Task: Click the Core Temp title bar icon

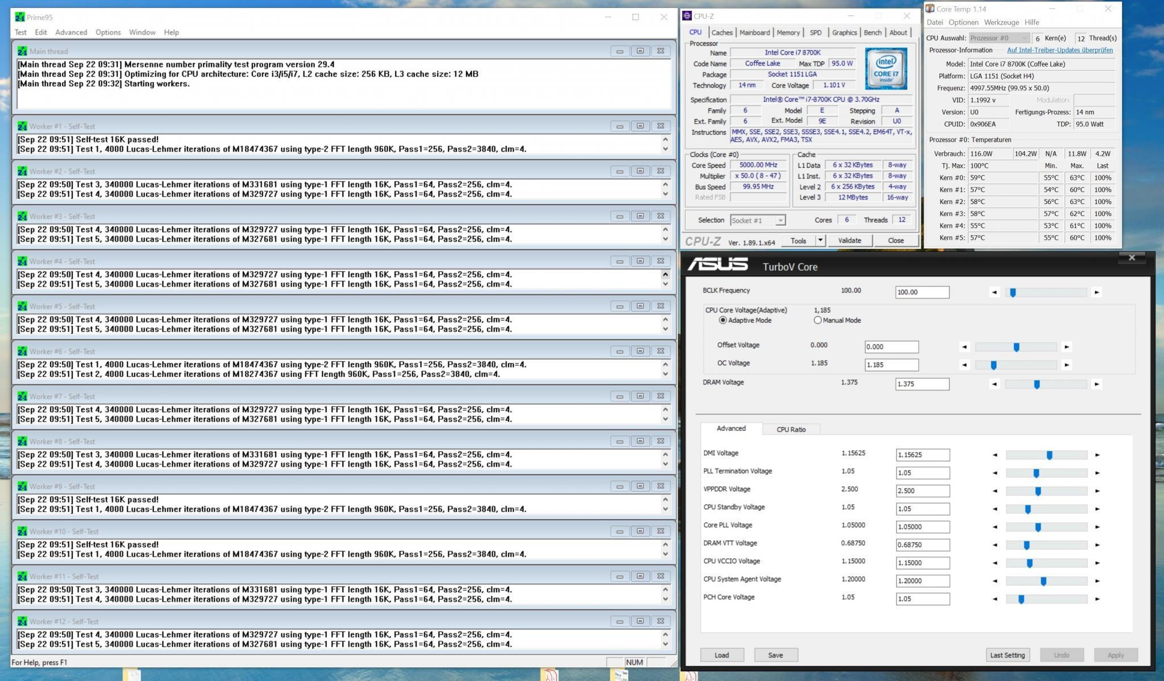Action: point(930,9)
